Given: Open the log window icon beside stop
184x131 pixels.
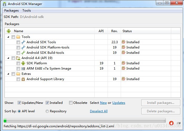Looking at the screenshot, I should tap(179, 123).
